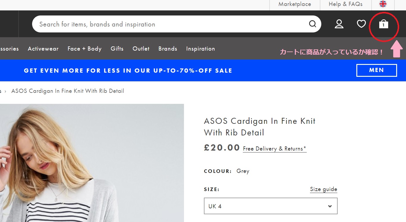Open the Activewear menu
This screenshot has width=406, height=222.
[43, 49]
